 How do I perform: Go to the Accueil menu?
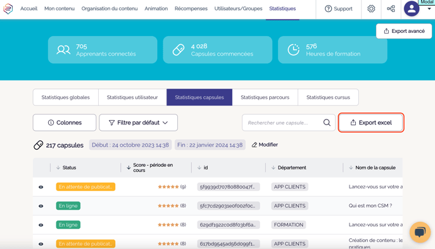(28, 9)
